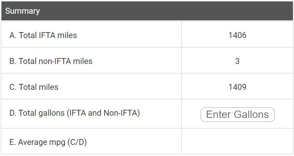
Task: Click the number 3 in row B
Action: [x=237, y=61]
